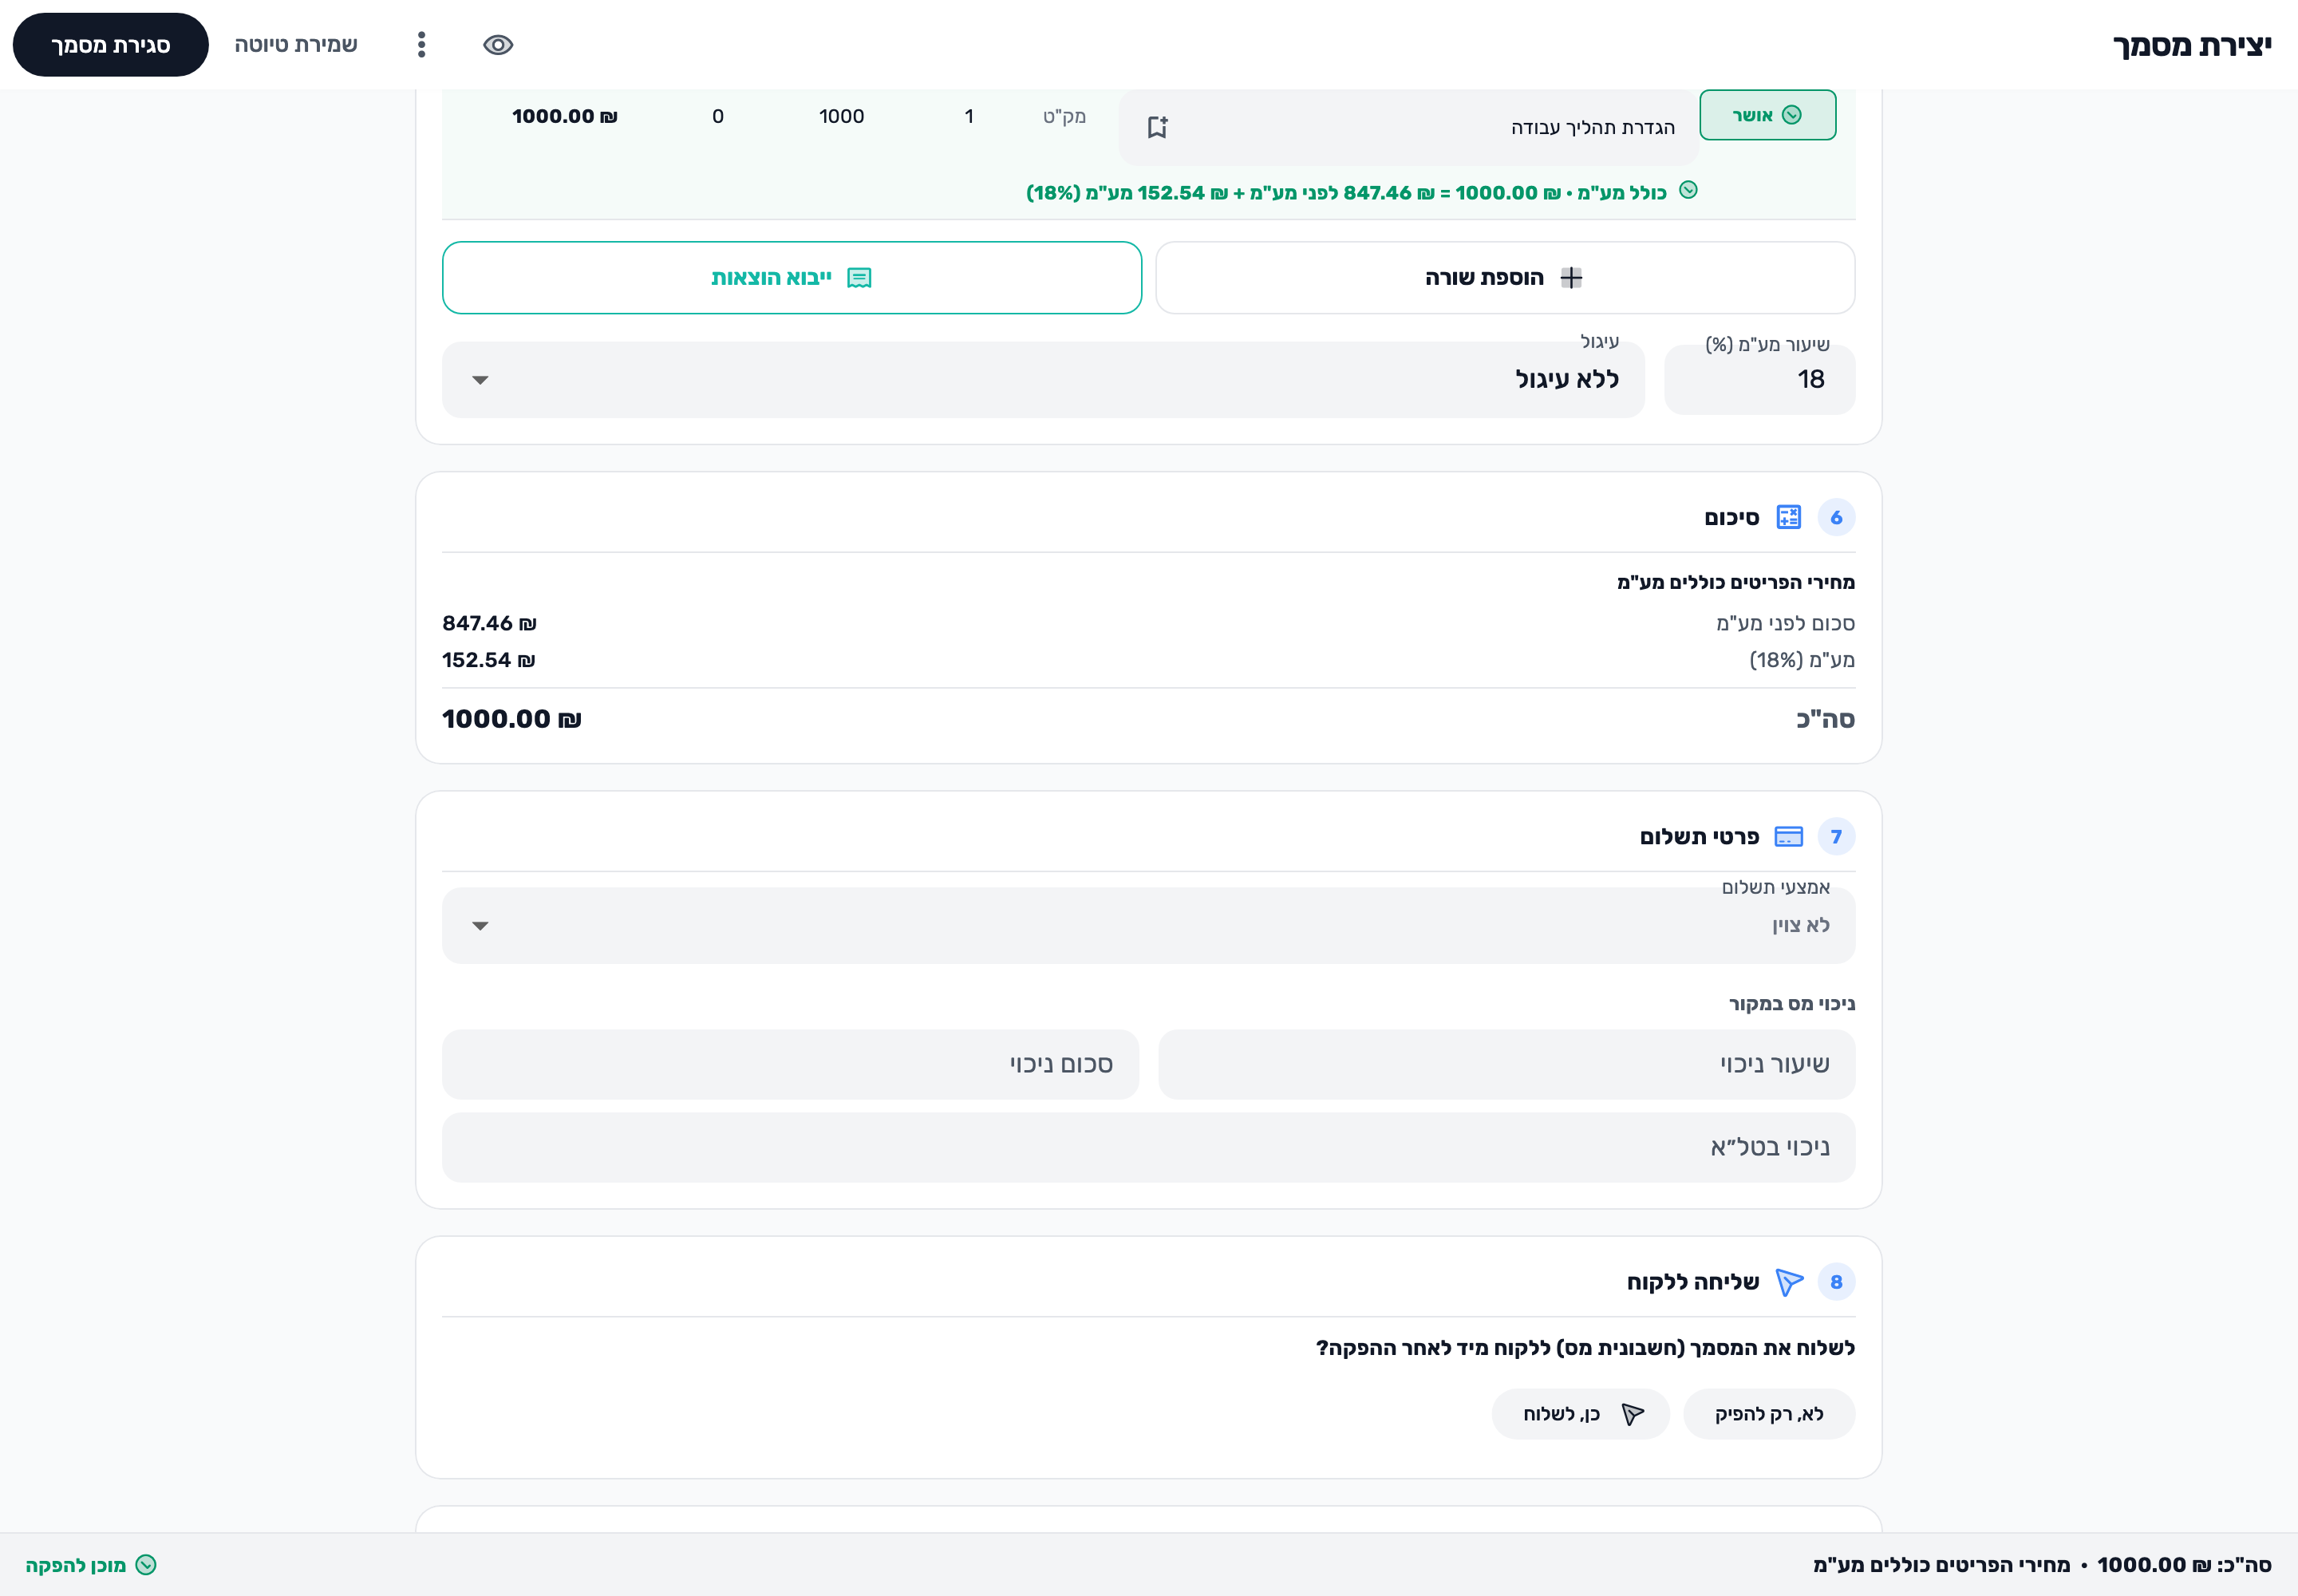Click the 847.46 ₪ pre-VAT amount
This screenshot has height=1596, width=2298.
tap(489, 623)
